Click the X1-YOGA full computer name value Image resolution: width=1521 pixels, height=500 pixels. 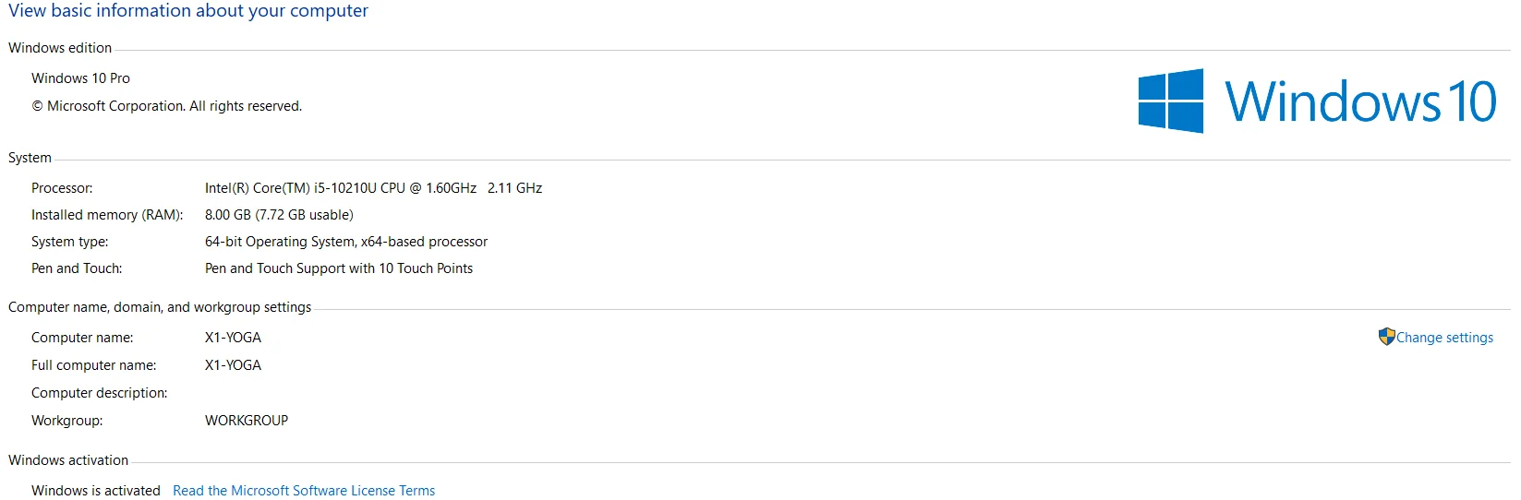tap(233, 365)
